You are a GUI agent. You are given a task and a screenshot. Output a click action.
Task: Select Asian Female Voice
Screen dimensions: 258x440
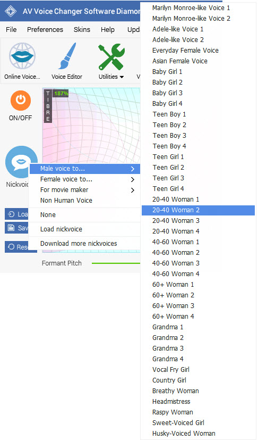click(x=198, y=61)
